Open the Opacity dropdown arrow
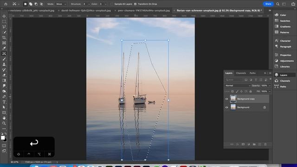The height and width of the screenshot is (167, 297). pyautogui.click(x=270, y=85)
